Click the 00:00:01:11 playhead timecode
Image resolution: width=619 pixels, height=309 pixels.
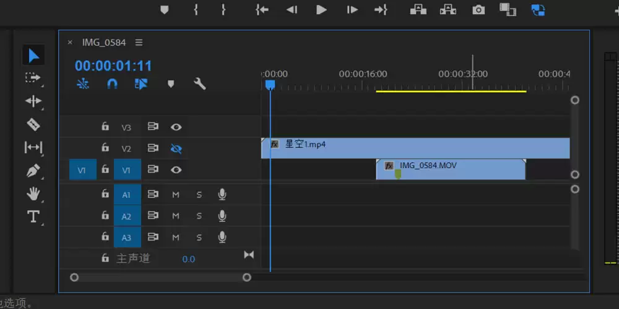(x=113, y=66)
